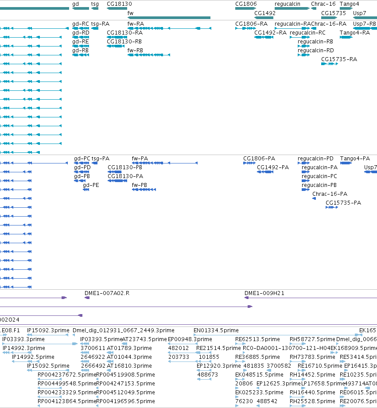This screenshot has width=377, height=408.
Task: Click the IP03393.3prime EST line
Action: point(40,344)
